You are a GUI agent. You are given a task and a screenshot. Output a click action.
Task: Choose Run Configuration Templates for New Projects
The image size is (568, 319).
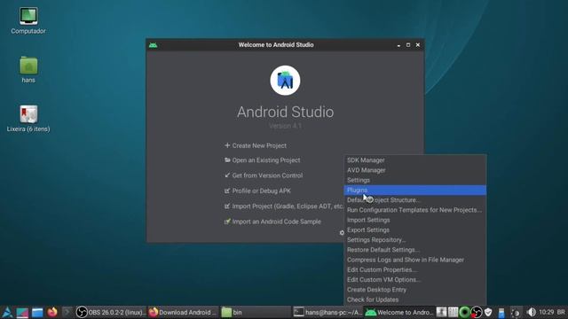click(x=414, y=210)
